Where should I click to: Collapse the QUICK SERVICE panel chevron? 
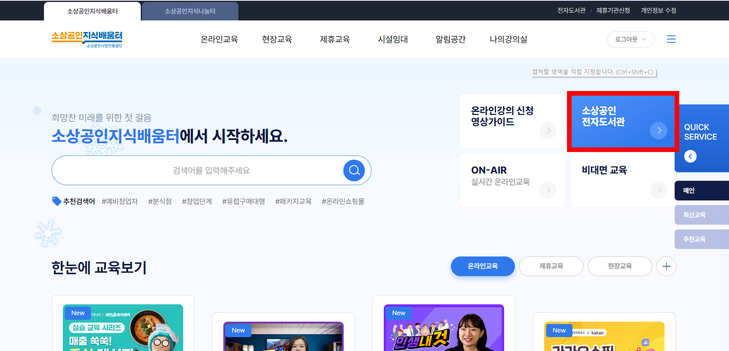(690, 156)
